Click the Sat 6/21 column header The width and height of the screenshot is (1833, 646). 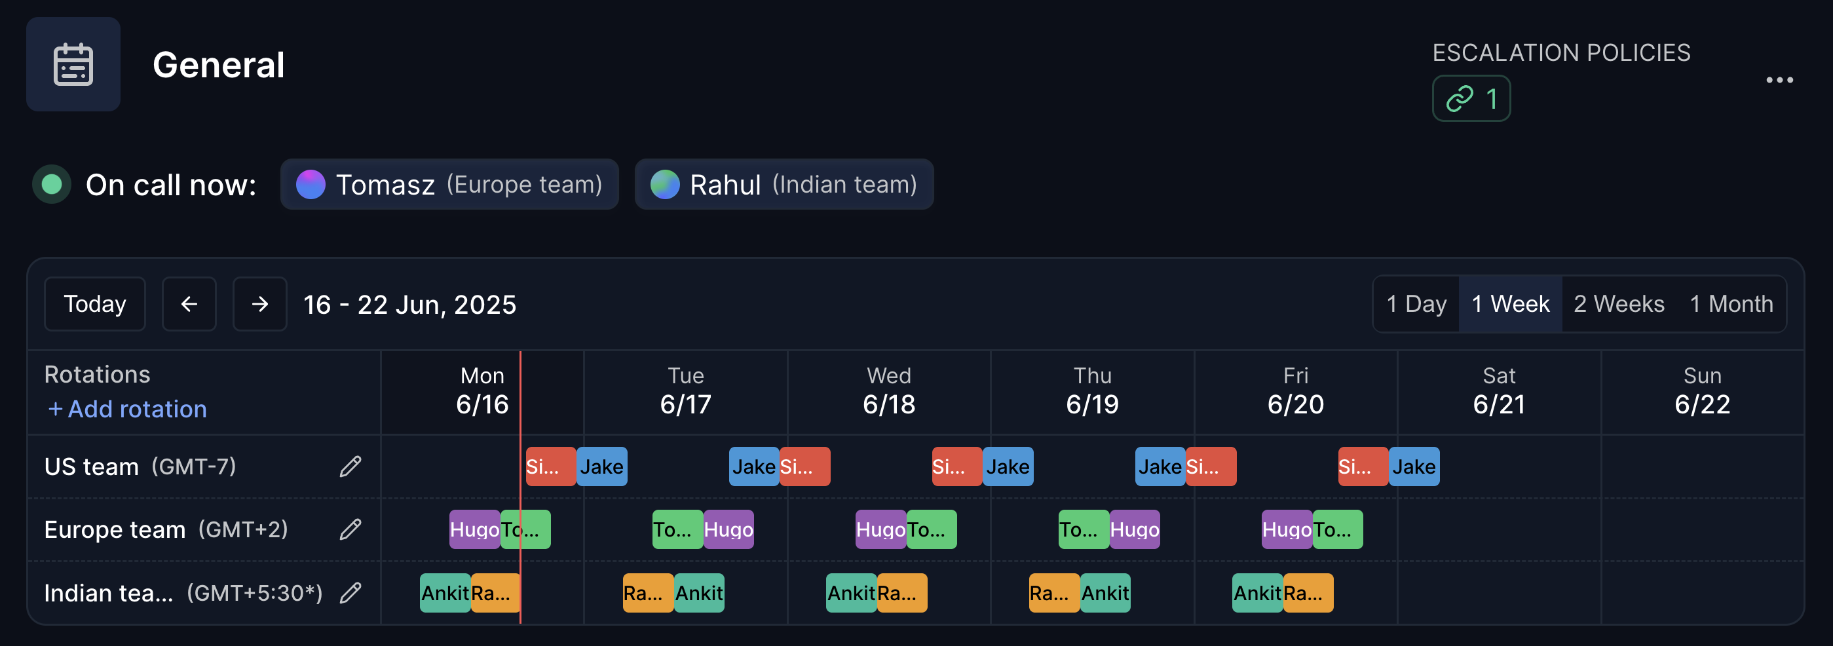pos(1498,390)
